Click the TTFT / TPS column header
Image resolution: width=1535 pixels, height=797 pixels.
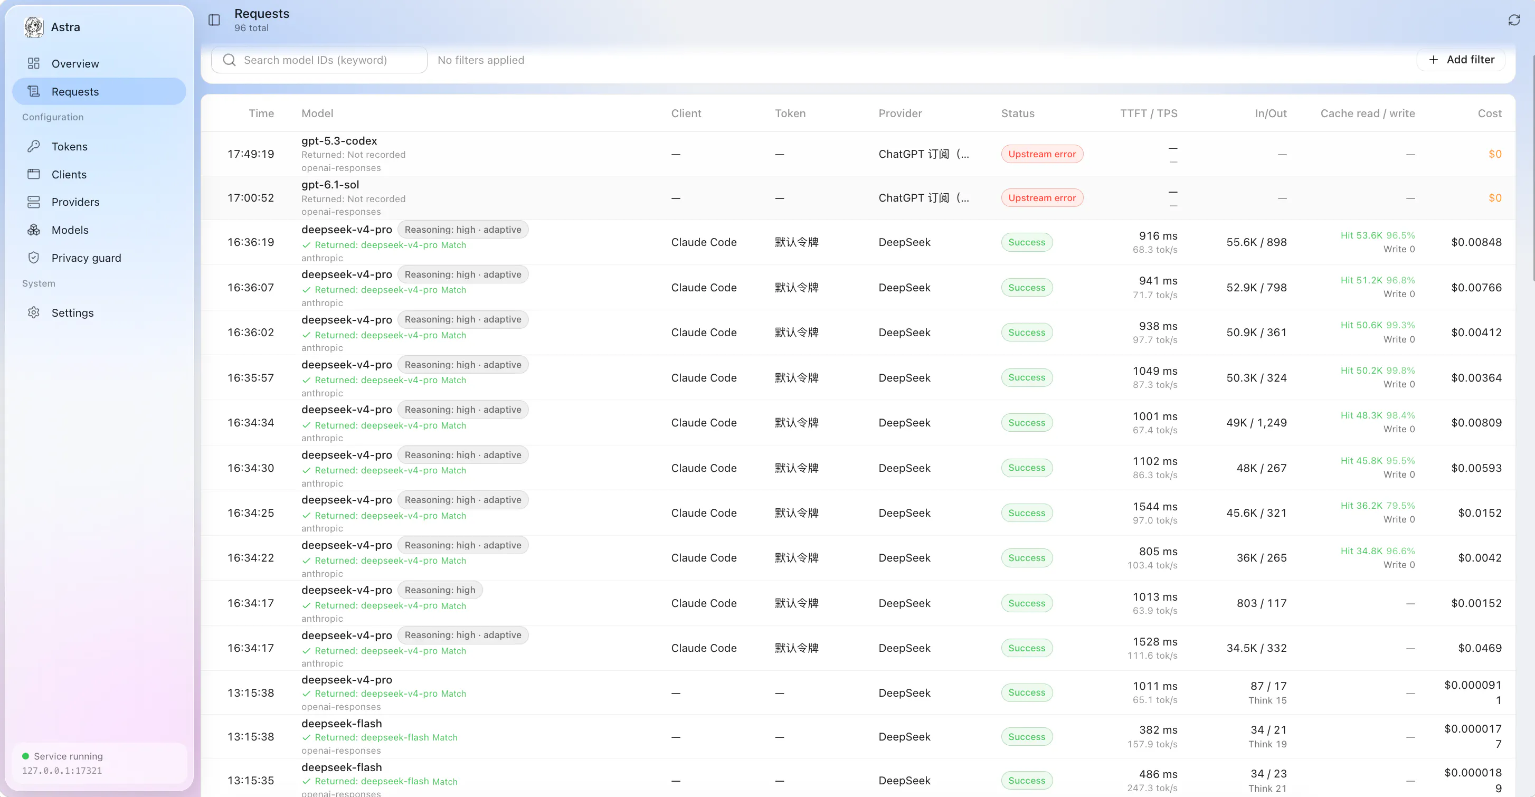(1148, 113)
